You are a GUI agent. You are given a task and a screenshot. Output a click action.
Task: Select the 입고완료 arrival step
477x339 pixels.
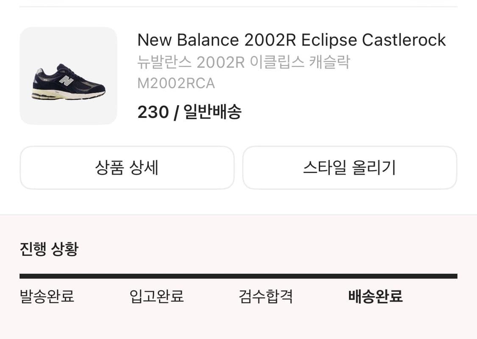pyautogui.click(x=156, y=297)
